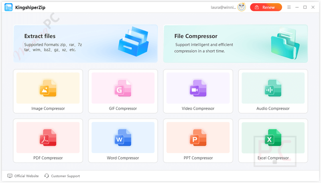Screen dimensions: 321x183
Task: Click the Excel Compressor label
Action: click(x=273, y=158)
